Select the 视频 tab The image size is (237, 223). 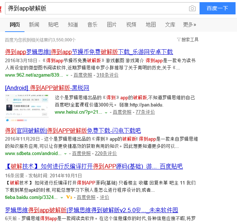[131, 24]
